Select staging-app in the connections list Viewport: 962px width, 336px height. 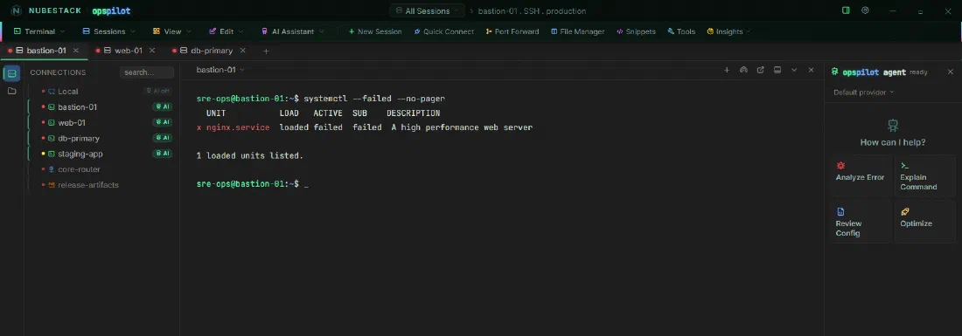(101, 154)
